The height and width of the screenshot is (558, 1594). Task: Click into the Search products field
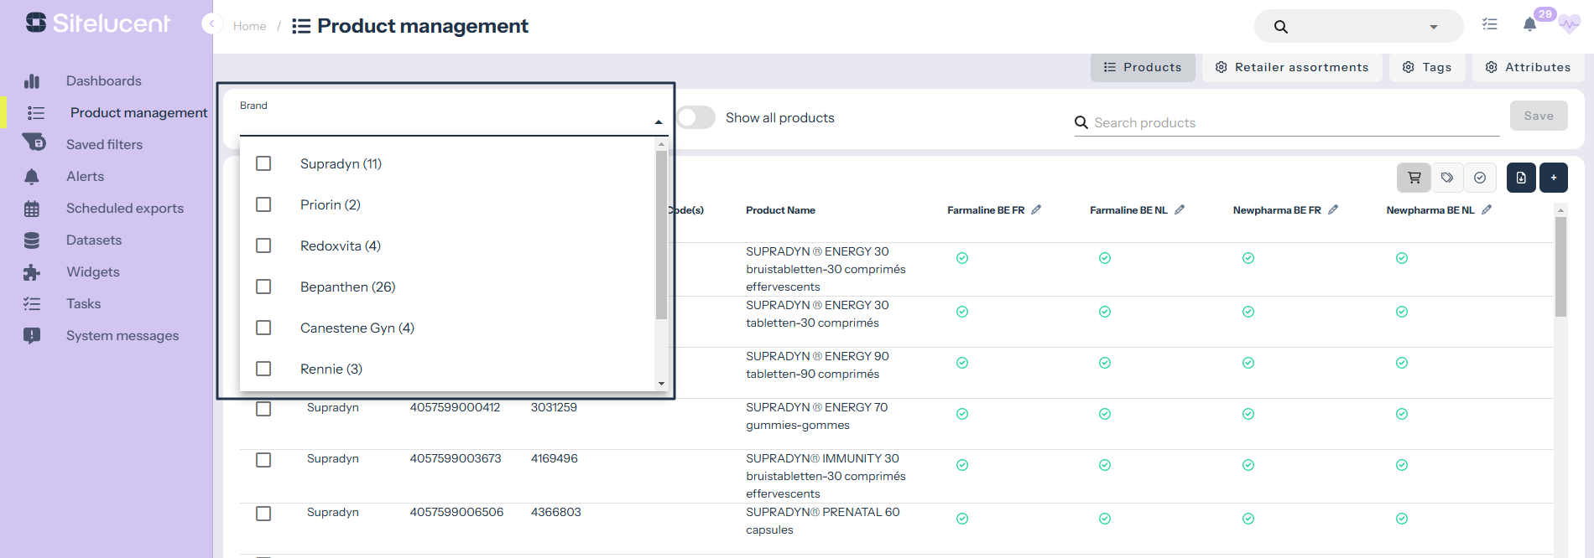(1292, 122)
